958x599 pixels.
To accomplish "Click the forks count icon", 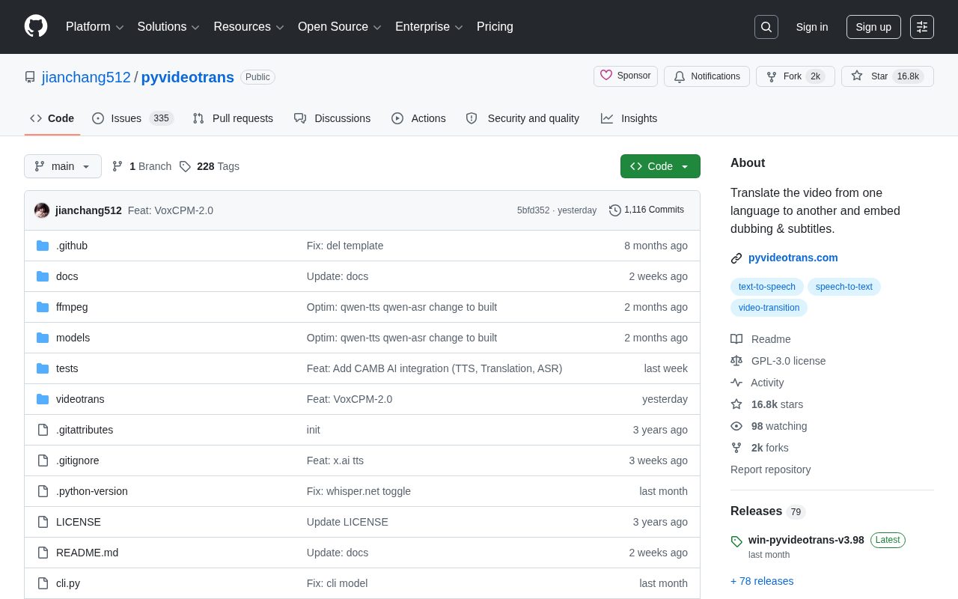I will [x=736, y=448].
